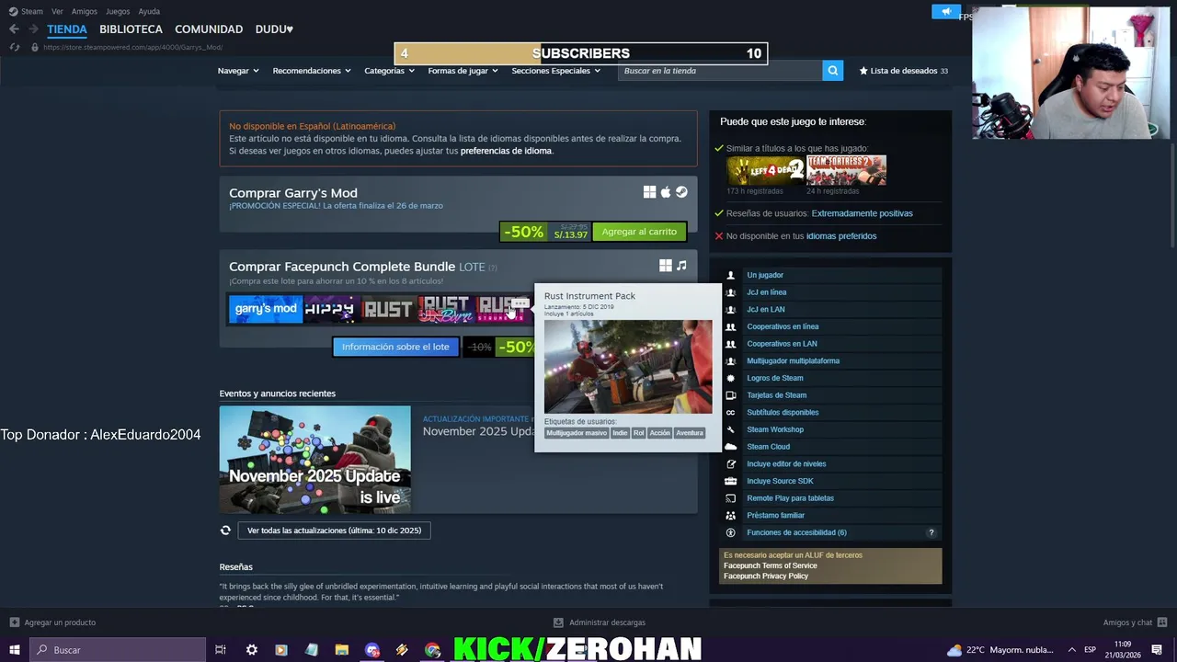
Task: Click Información sobre el lote button
Action: 395,347
